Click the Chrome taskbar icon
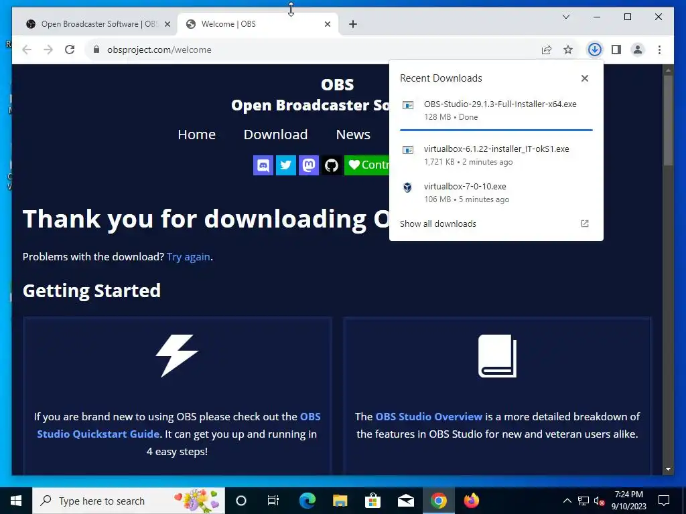This screenshot has height=514, width=686. click(438, 501)
